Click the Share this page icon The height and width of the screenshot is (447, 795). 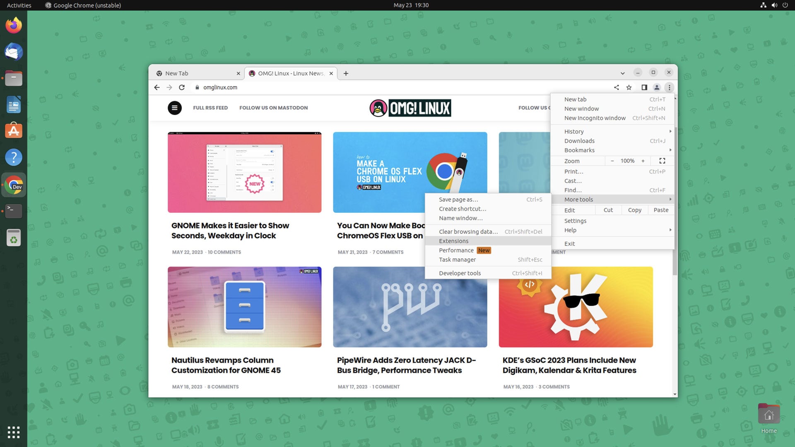click(x=617, y=87)
